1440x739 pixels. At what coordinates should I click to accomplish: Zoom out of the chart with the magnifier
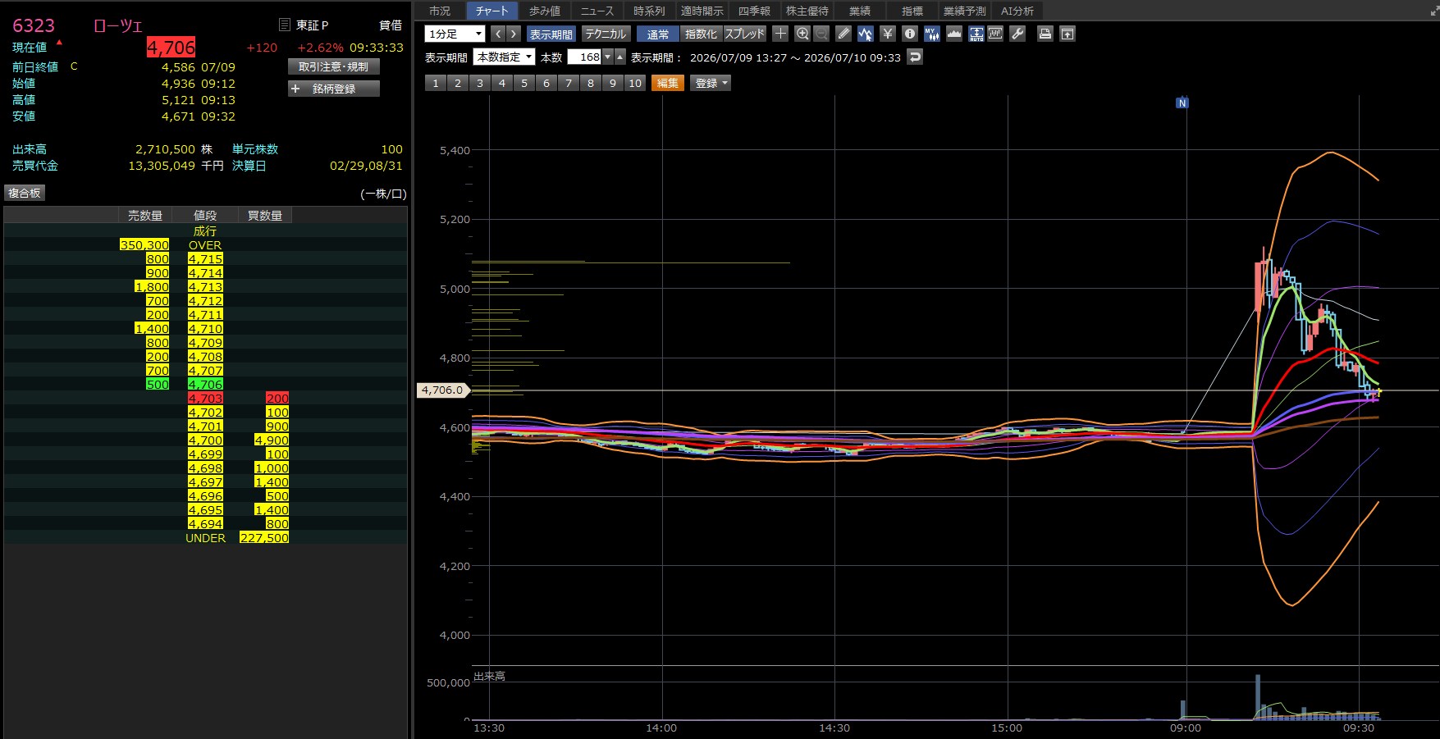pyautogui.click(x=821, y=34)
